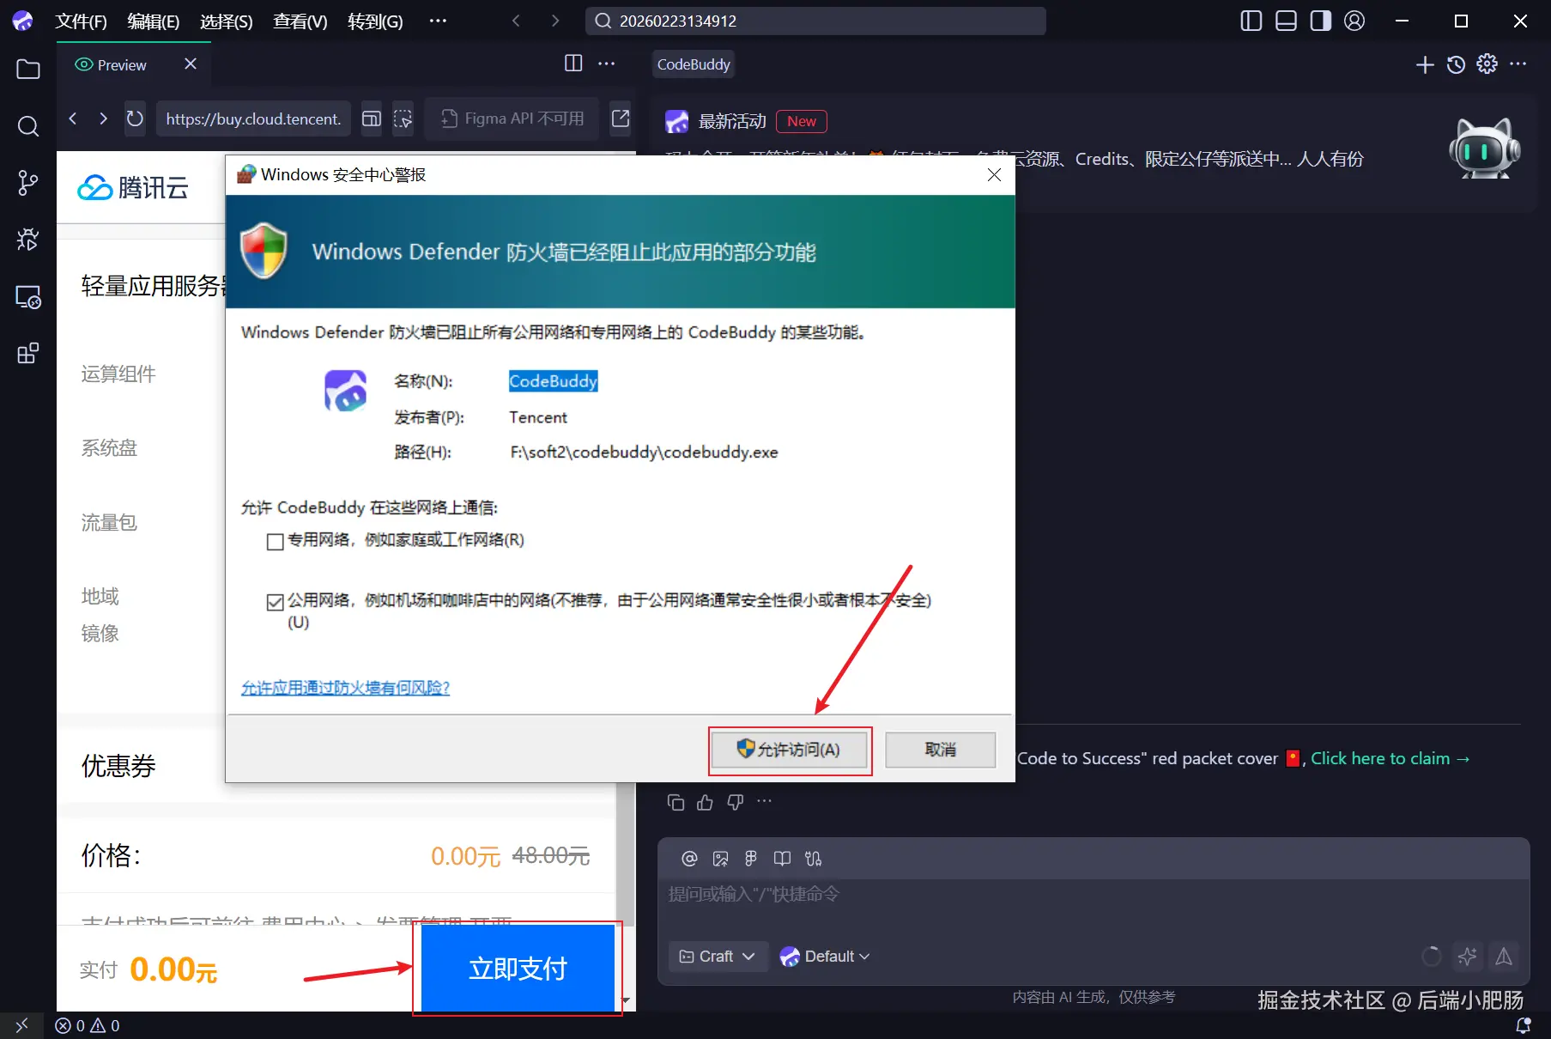Screen dimensions: 1551x1039
Task: Show errors and warnings in status bar
Action: tap(88, 1025)
